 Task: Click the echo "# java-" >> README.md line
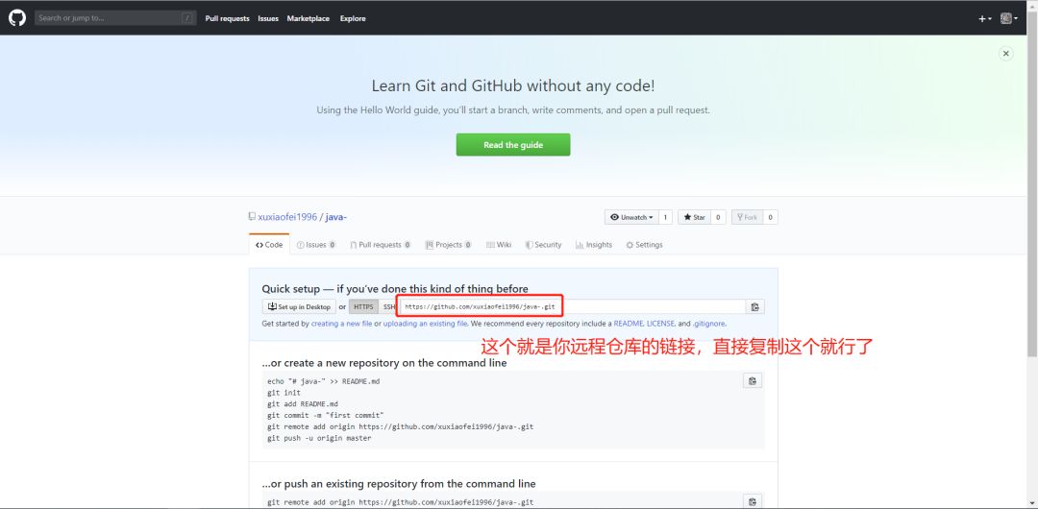(x=324, y=381)
